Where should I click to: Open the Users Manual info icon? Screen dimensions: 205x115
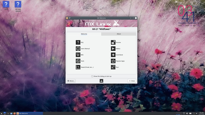pyautogui.click(x=78, y=49)
